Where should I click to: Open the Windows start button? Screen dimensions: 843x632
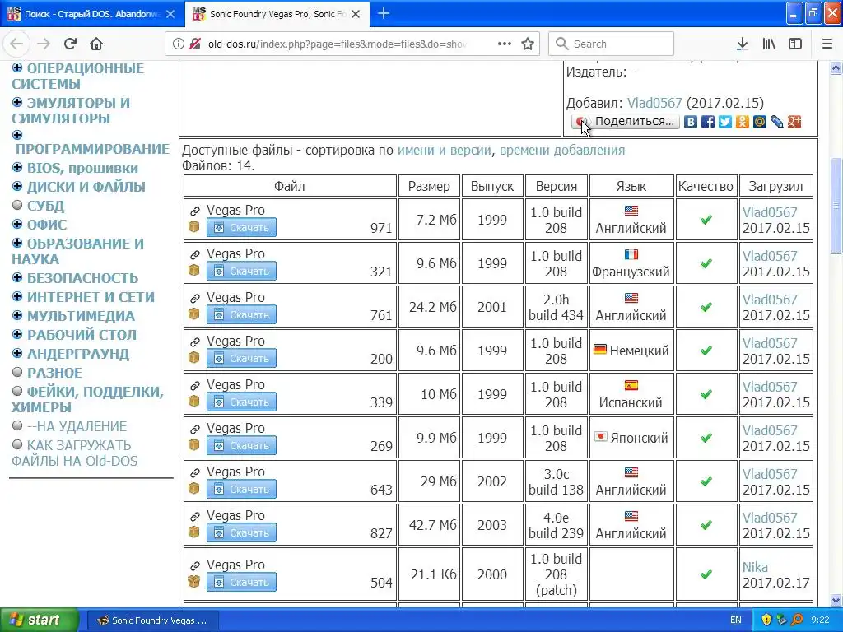tap(40, 620)
